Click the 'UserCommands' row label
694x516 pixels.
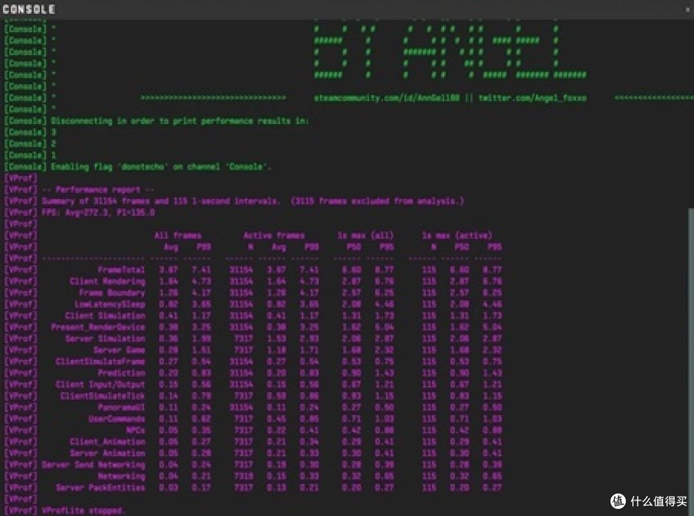pyautogui.click(x=116, y=419)
